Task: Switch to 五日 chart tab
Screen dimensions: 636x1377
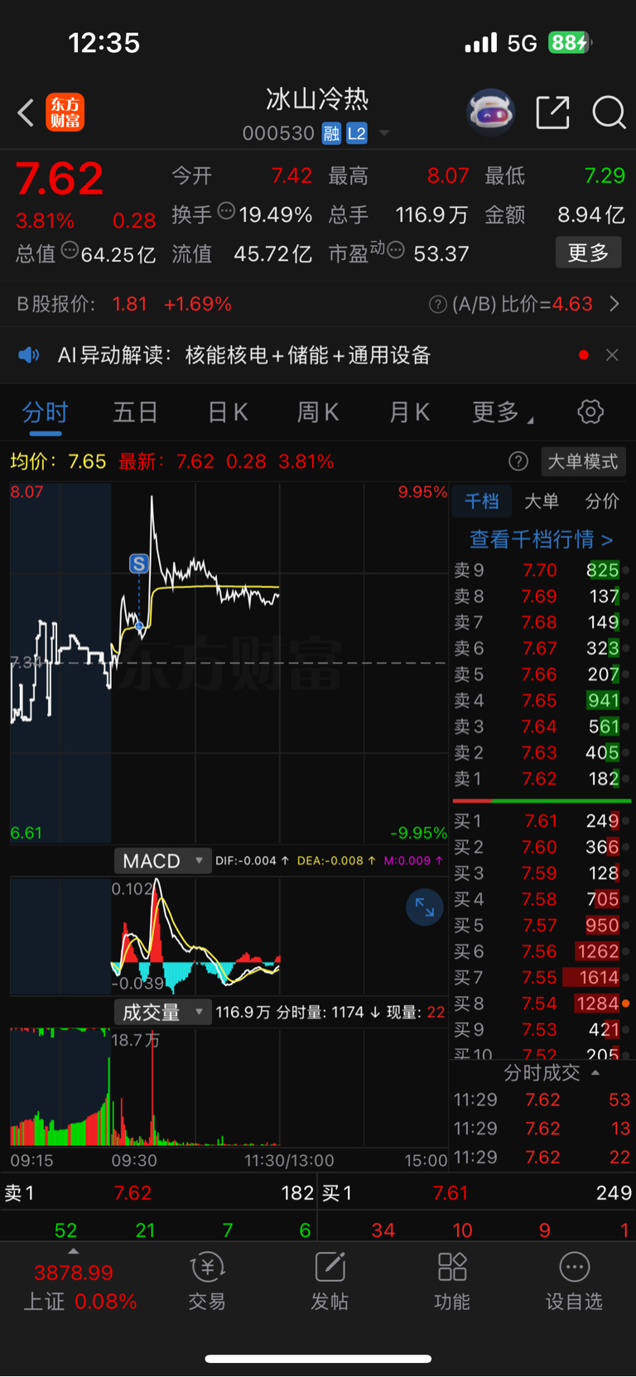Action: (x=135, y=412)
